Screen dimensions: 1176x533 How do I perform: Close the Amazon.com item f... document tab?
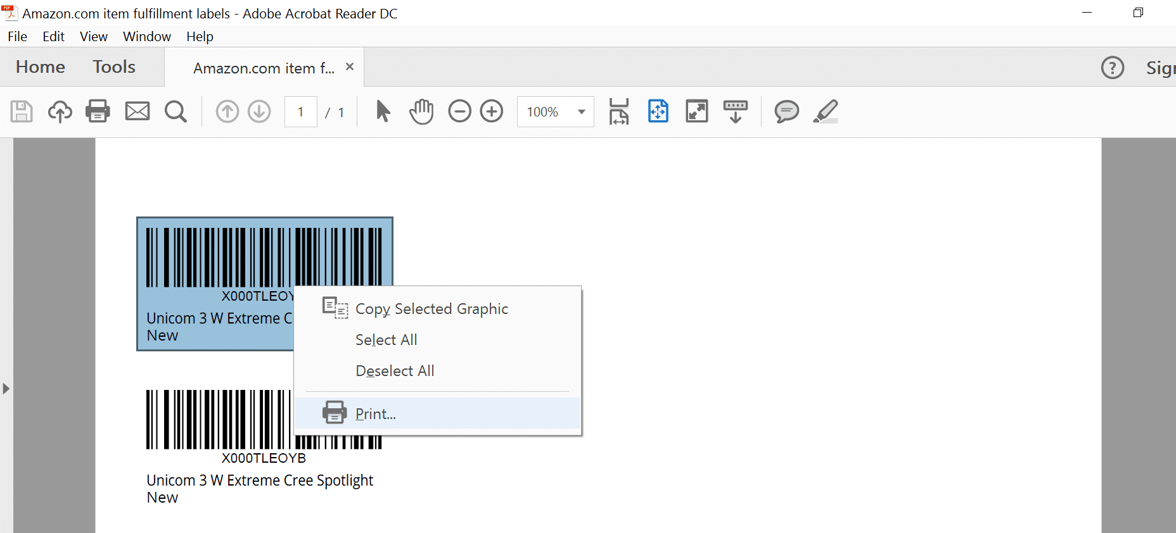350,66
